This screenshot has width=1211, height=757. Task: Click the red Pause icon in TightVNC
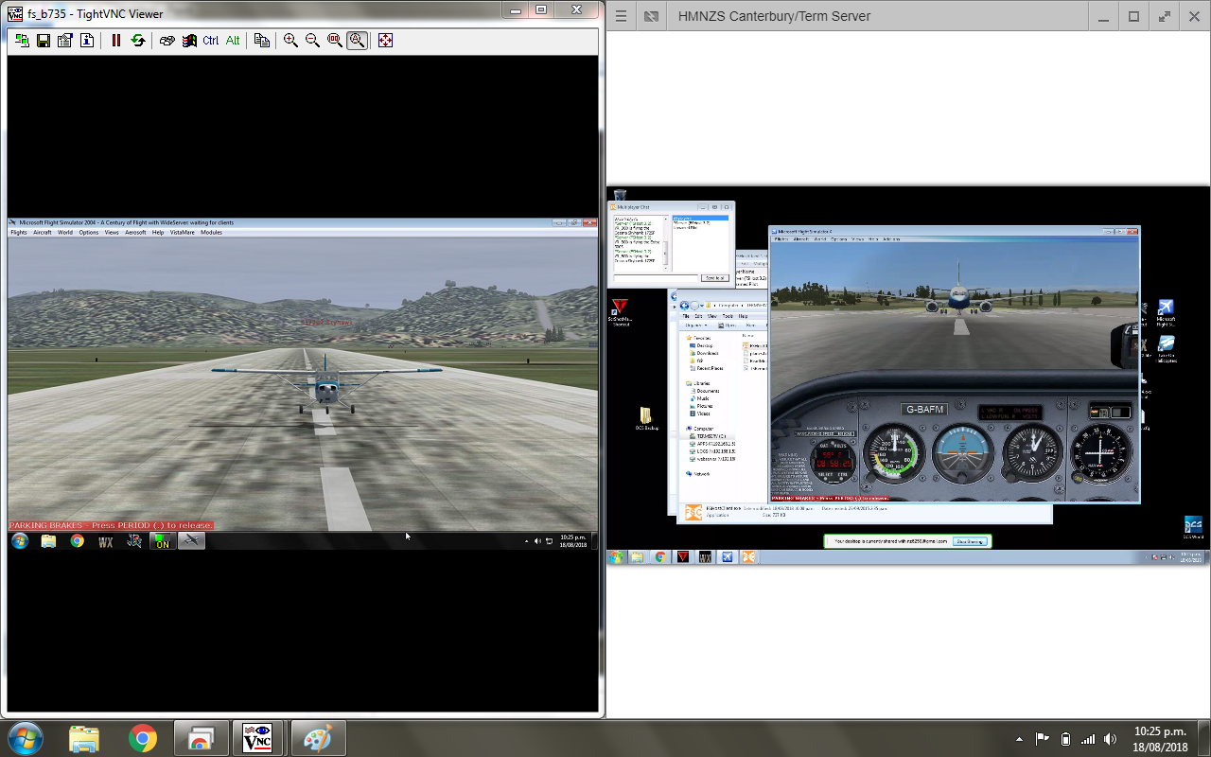116,41
